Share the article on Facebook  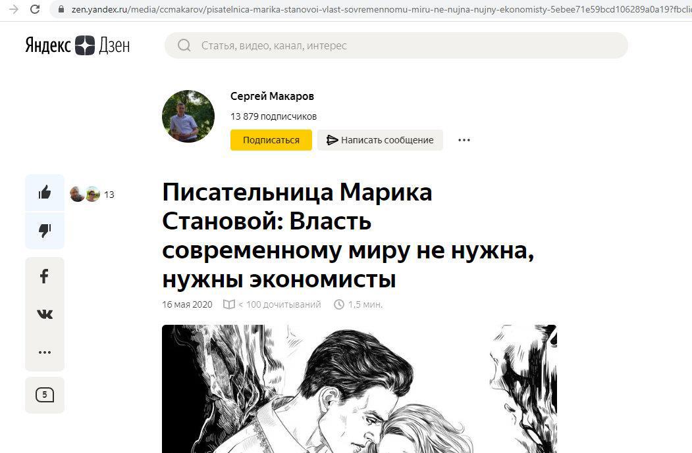click(44, 276)
